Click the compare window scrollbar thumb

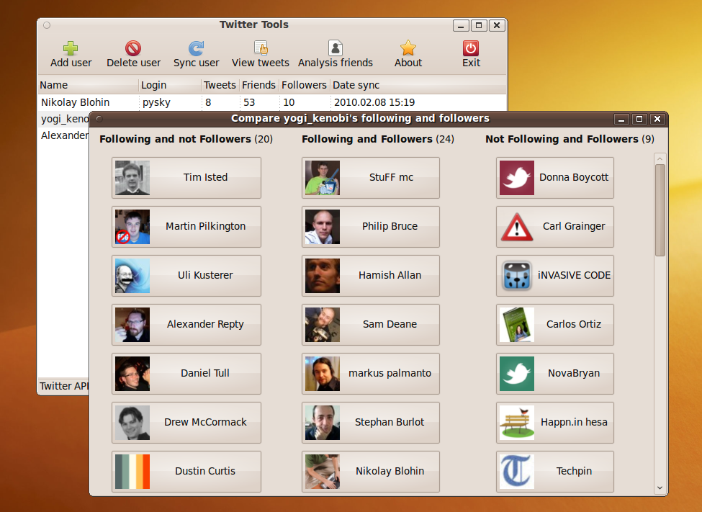(x=660, y=210)
